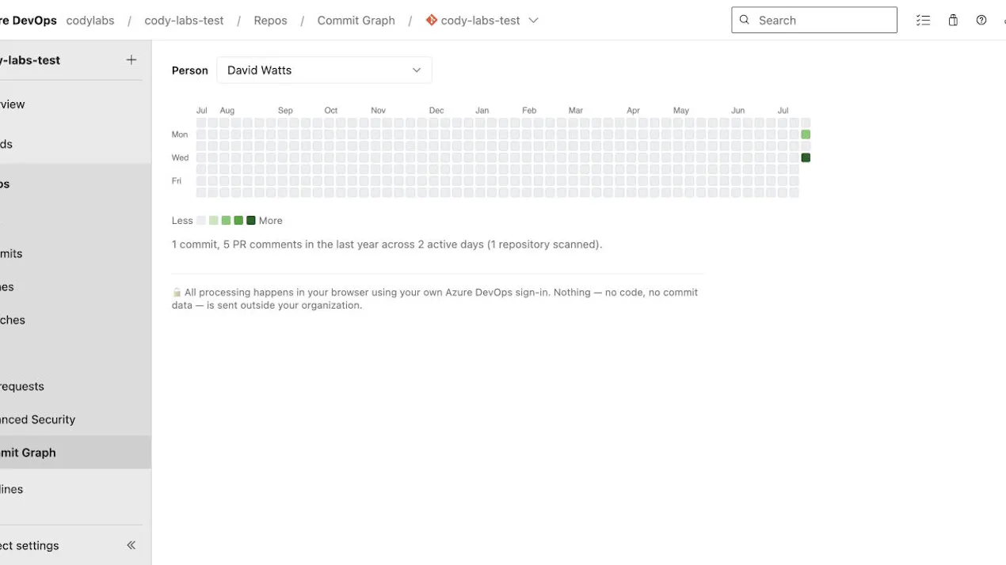1006x565 pixels.
Task: Collapse the sidebar with double-chevron icon
Action: pos(131,545)
